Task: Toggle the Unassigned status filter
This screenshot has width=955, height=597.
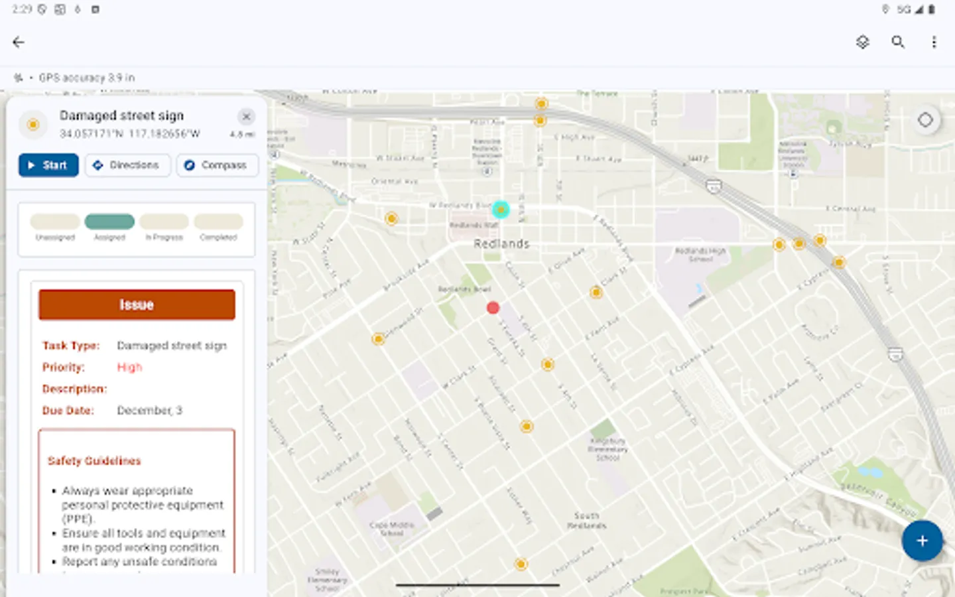Action: coord(54,222)
